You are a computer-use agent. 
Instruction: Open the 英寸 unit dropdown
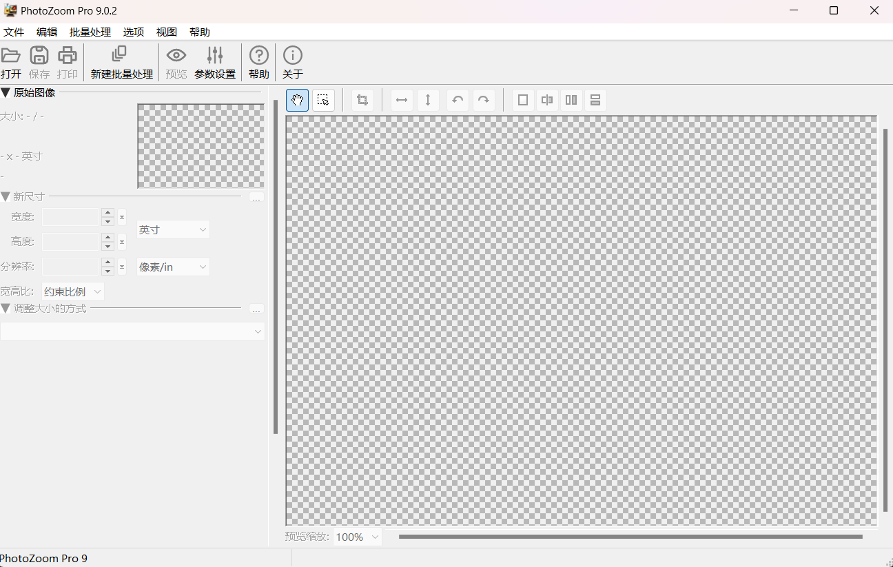point(173,229)
